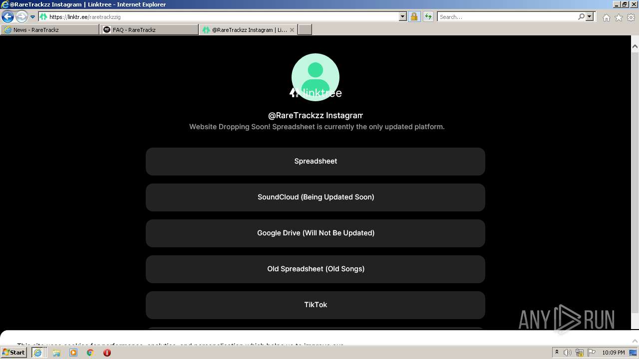Click the security lock icon

(x=414, y=17)
